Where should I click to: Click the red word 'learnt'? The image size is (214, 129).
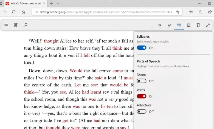click(95, 92)
